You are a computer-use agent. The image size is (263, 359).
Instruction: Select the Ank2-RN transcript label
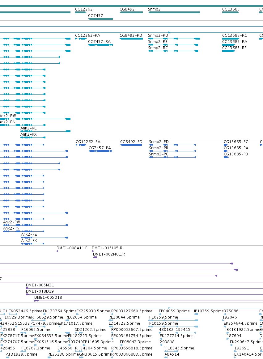7,122
